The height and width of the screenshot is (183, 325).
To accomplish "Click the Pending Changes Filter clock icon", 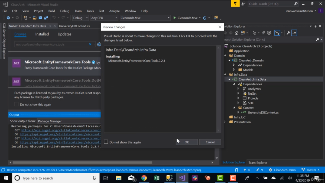I will pyautogui.click(x=254, y=33).
